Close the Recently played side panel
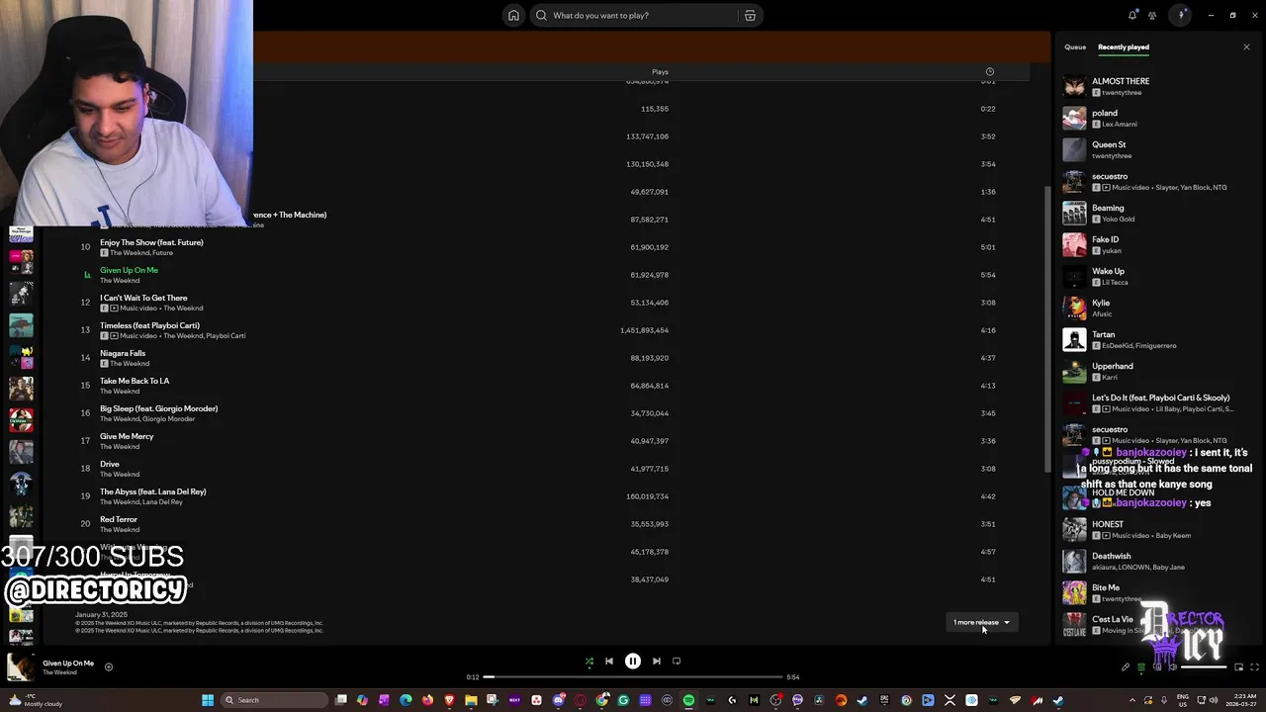The height and width of the screenshot is (712, 1266). [x=1246, y=46]
